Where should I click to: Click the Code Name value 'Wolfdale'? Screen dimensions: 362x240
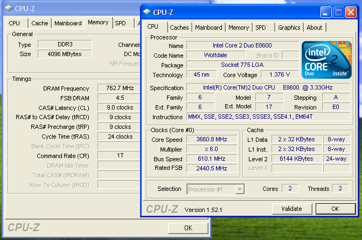pyautogui.click(x=216, y=55)
